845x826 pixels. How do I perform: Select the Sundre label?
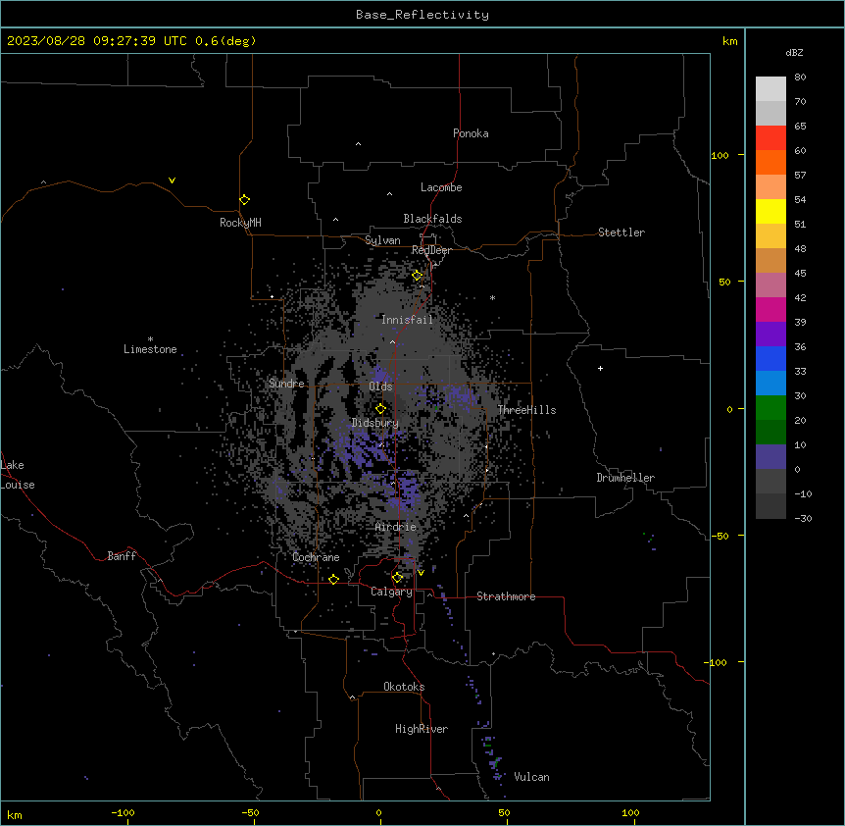click(286, 384)
